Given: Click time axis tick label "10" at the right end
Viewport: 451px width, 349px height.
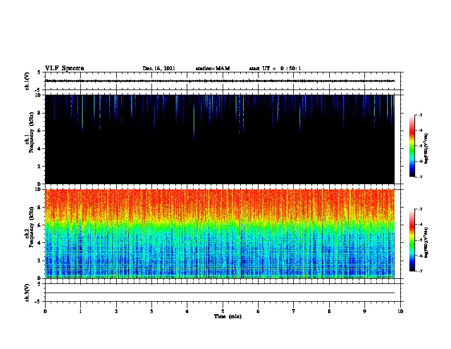Looking at the screenshot, I should pyautogui.click(x=400, y=311).
